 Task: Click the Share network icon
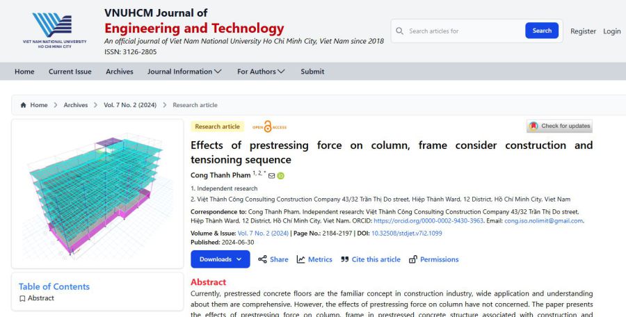[x=262, y=259]
